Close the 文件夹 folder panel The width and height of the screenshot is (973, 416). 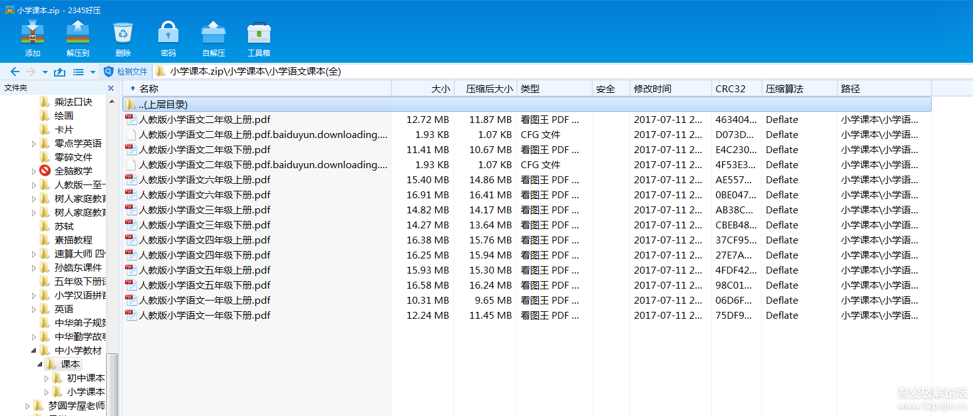click(x=111, y=88)
